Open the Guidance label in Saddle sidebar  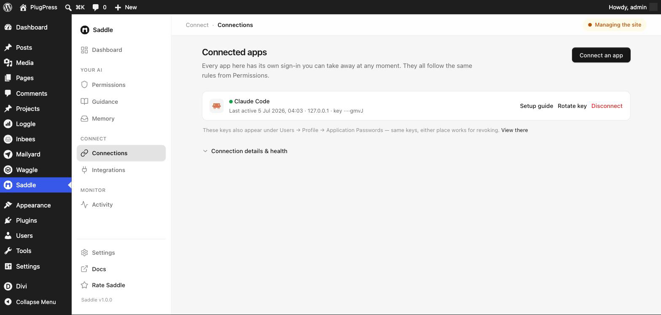(x=105, y=102)
